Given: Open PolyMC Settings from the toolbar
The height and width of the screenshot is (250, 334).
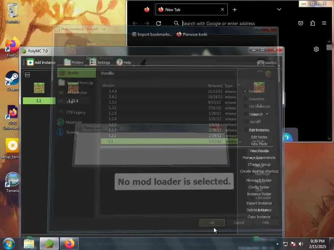Looking at the screenshot, I should [x=100, y=62].
